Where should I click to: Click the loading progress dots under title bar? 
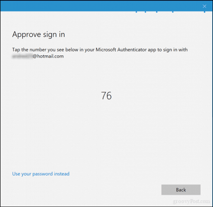click(x=170, y=12)
